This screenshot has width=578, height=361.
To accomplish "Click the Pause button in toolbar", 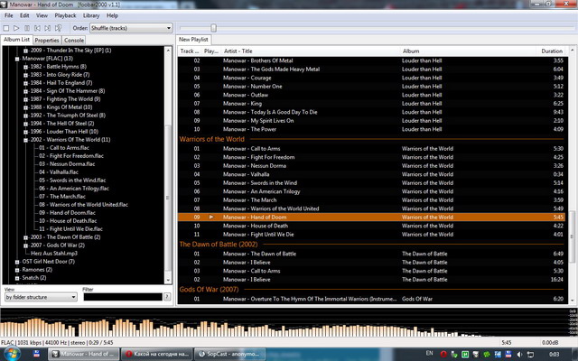I will click(27, 28).
